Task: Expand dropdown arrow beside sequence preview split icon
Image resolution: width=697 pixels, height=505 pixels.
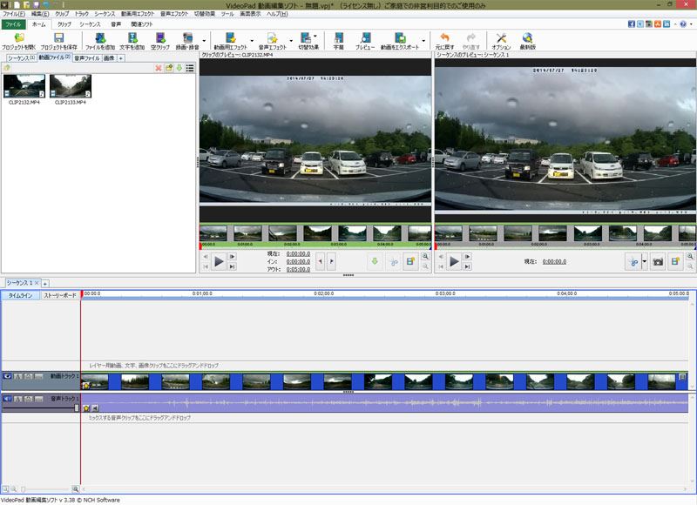Action: click(644, 261)
